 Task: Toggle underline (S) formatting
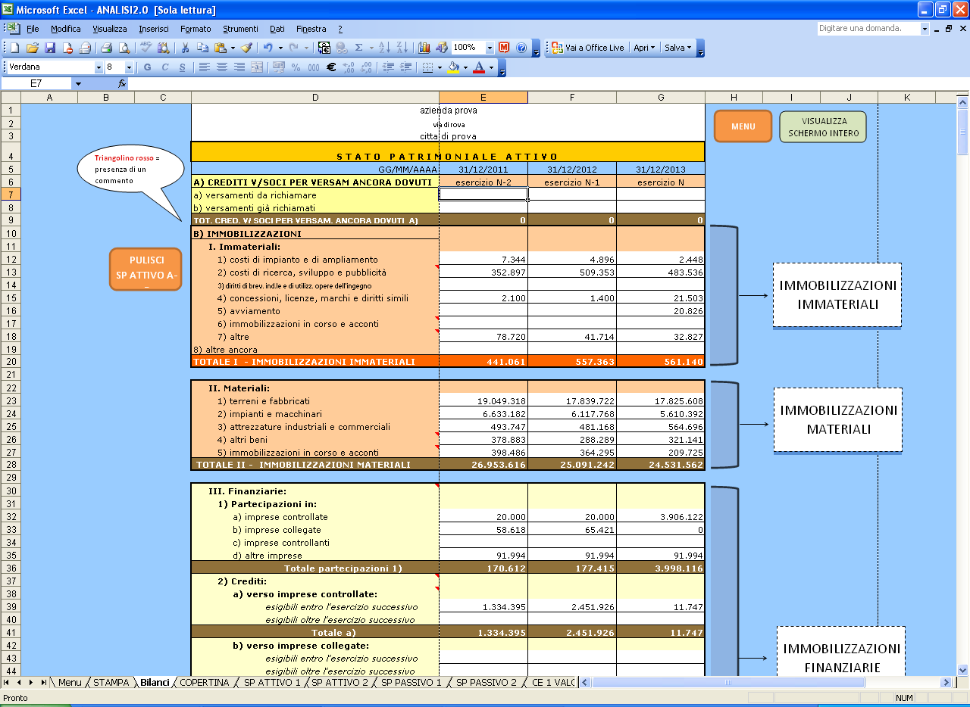[x=182, y=67]
